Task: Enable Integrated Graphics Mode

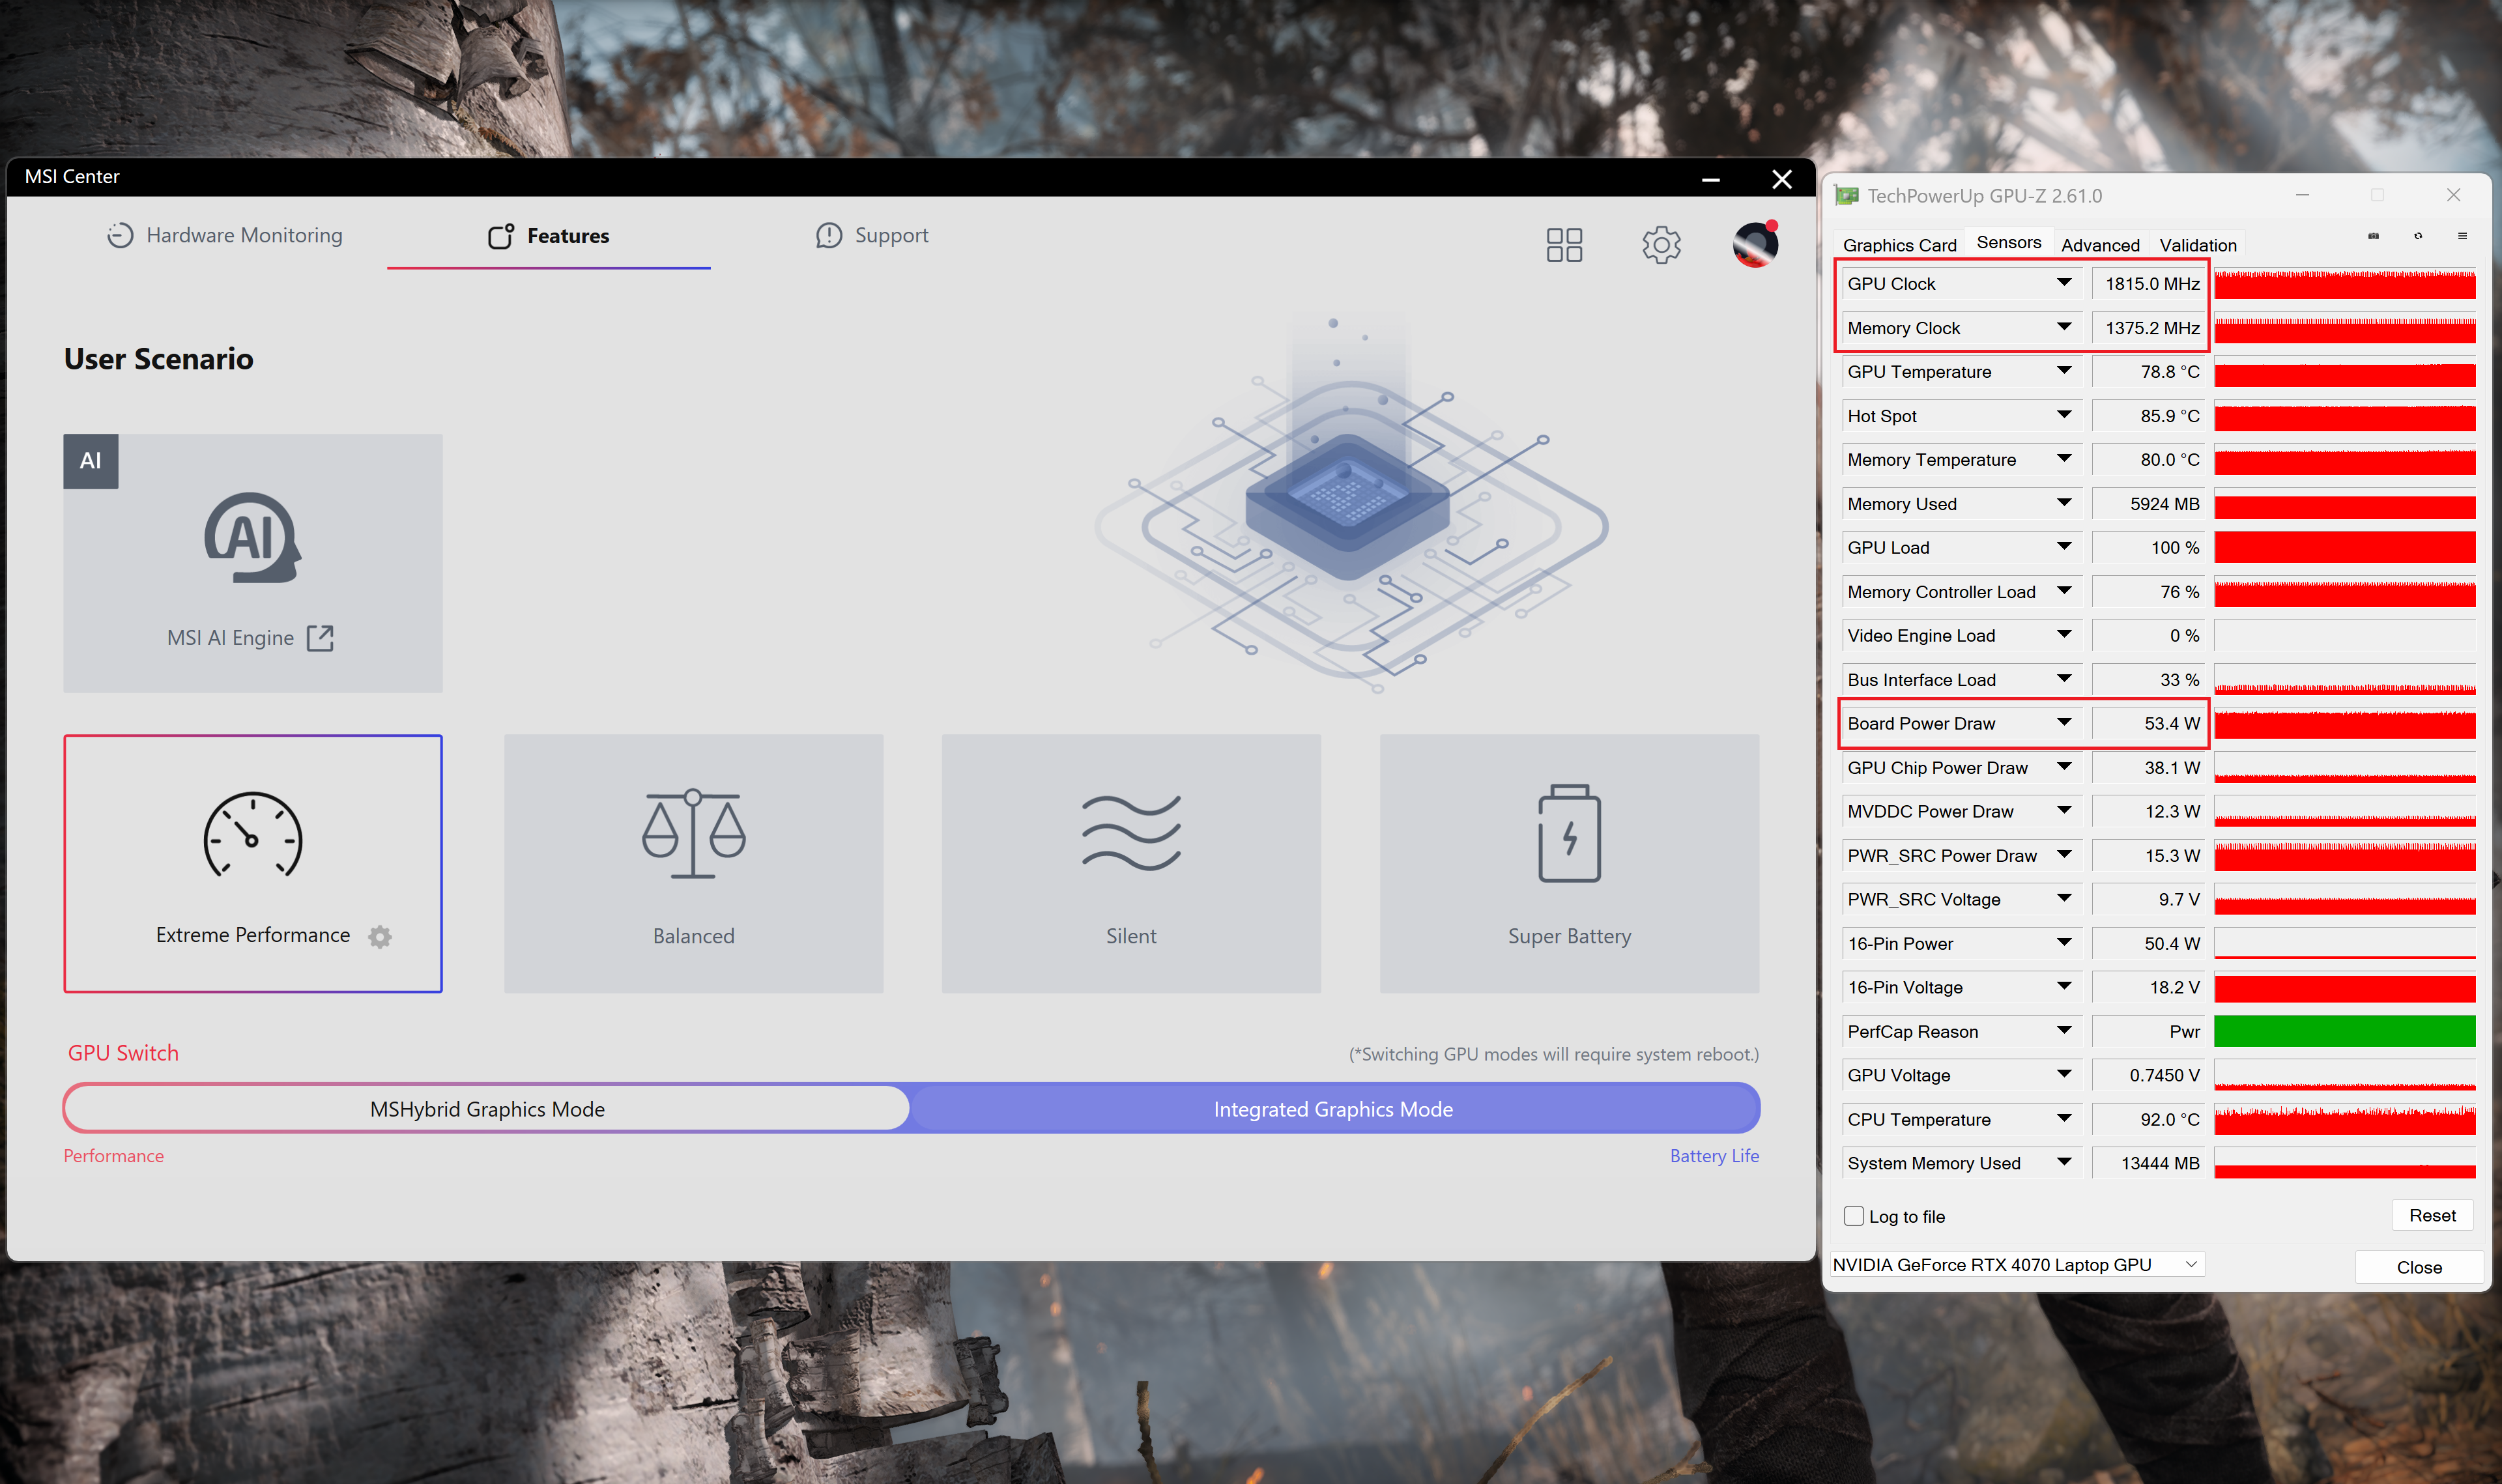Action: click(1333, 1109)
